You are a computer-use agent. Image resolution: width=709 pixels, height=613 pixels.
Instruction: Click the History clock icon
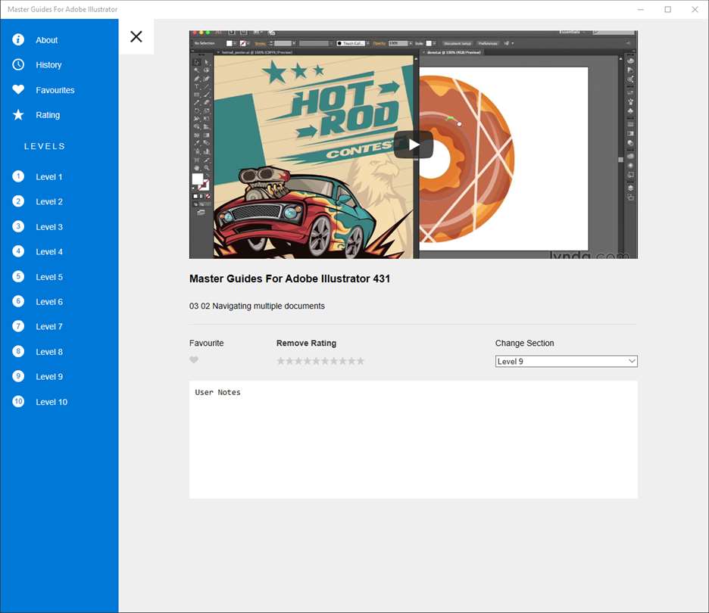pos(18,64)
